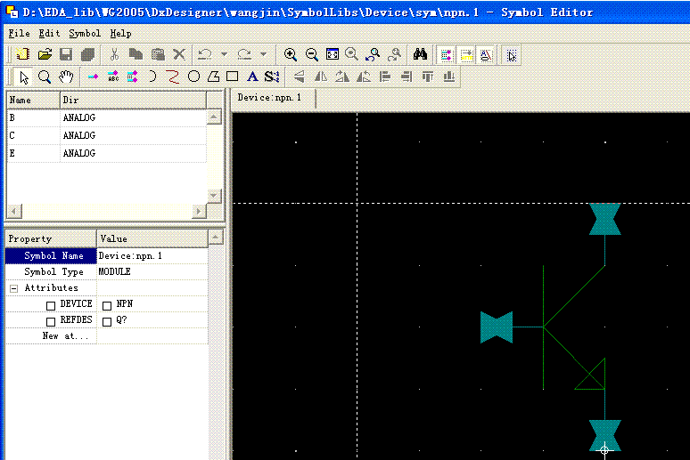Click the Undo arrow icon
The image size is (690, 460).
coord(205,54)
